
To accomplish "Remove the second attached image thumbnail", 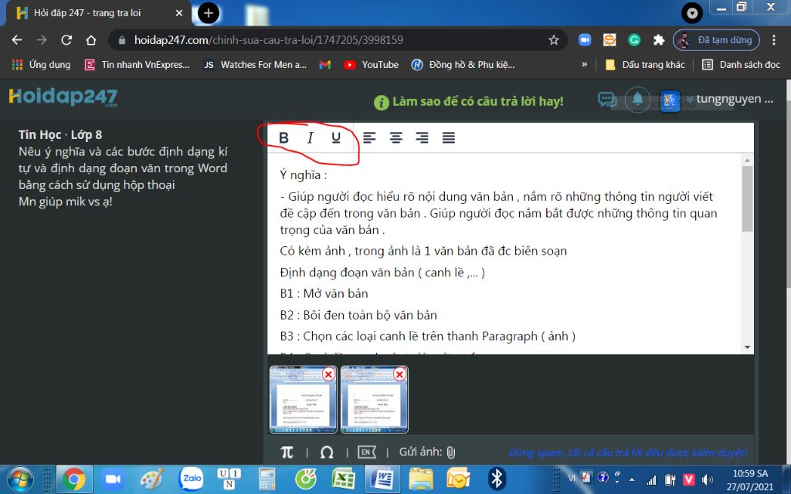I will pyautogui.click(x=399, y=374).
